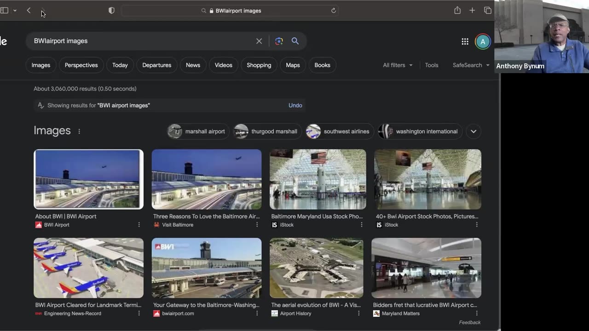Image resolution: width=589 pixels, height=331 pixels.
Task: Click BWI Airport Cleared for Landmark title
Action: pos(88,305)
